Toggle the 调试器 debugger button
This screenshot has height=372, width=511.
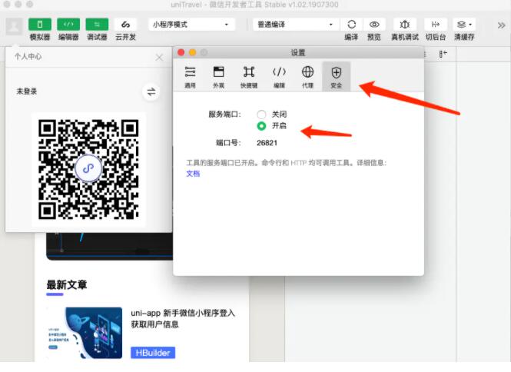click(x=97, y=25)
